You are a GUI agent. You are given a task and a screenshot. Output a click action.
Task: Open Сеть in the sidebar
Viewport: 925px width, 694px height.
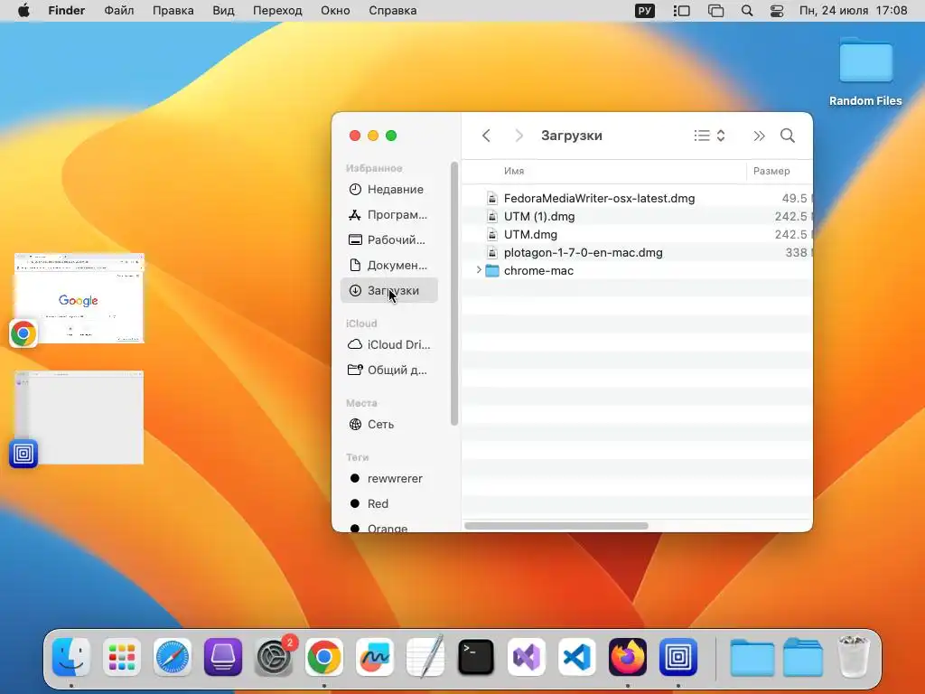coord(388,425)
